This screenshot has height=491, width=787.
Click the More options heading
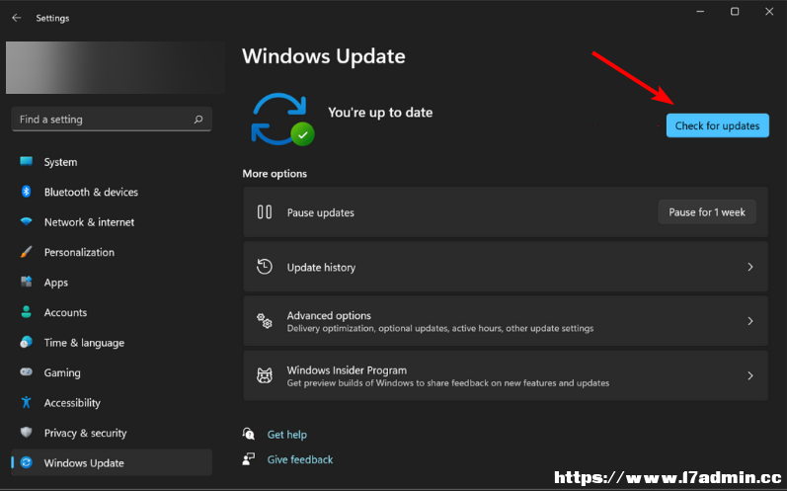point(275,174)
